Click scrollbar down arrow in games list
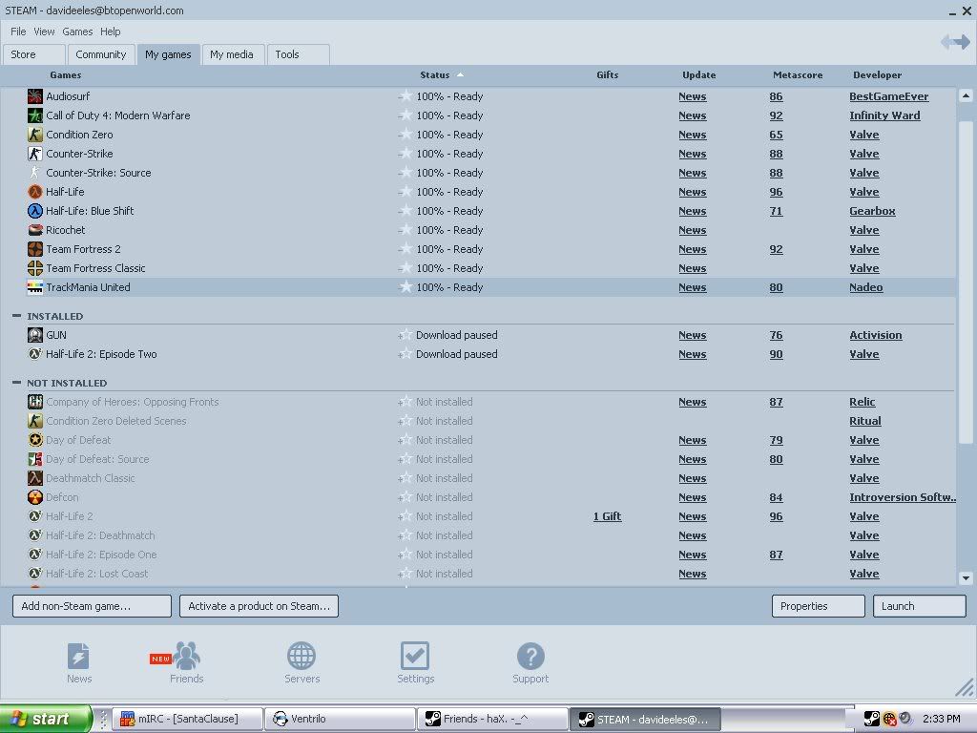 click(x=966, y=577)
